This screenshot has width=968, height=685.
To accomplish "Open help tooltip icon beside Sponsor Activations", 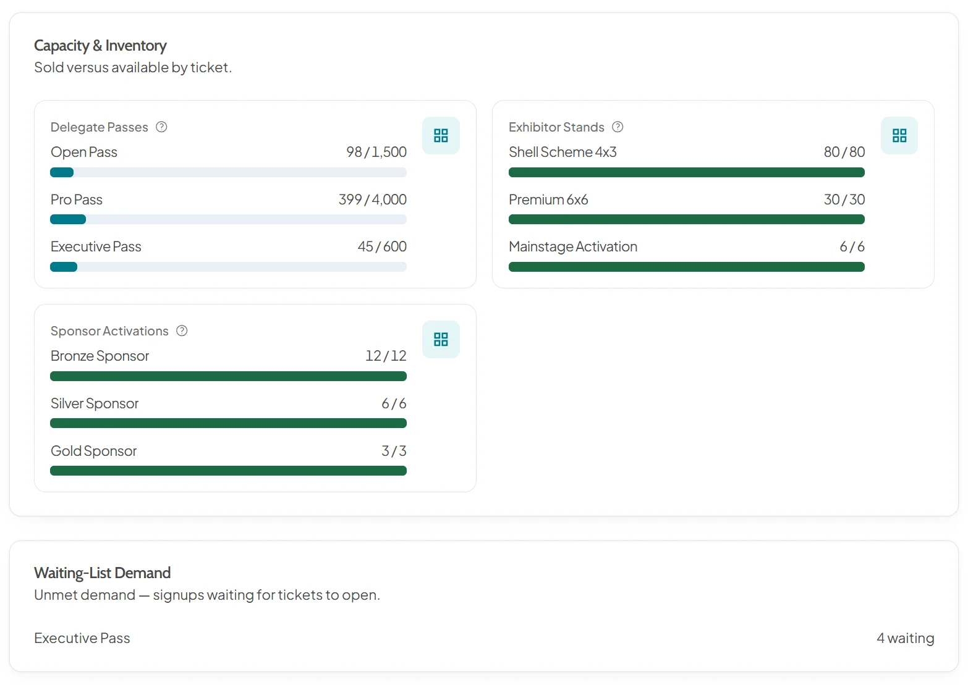I will coord(182,330).
